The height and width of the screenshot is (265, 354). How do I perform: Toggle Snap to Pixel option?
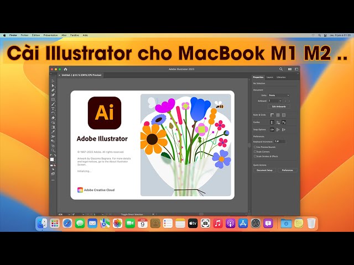pyautogui.click(x=278, y=130)
